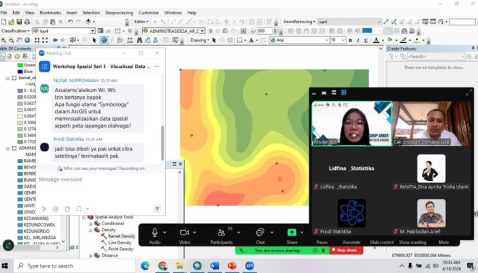Expand the Conditional toolset node
The height and width of the screenshot is (273, 478).
click(90, 224)
